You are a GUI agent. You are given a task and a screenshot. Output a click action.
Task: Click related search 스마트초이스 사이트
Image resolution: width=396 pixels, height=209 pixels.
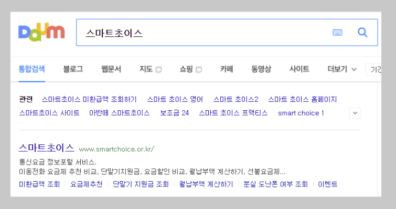coord(49,113)
